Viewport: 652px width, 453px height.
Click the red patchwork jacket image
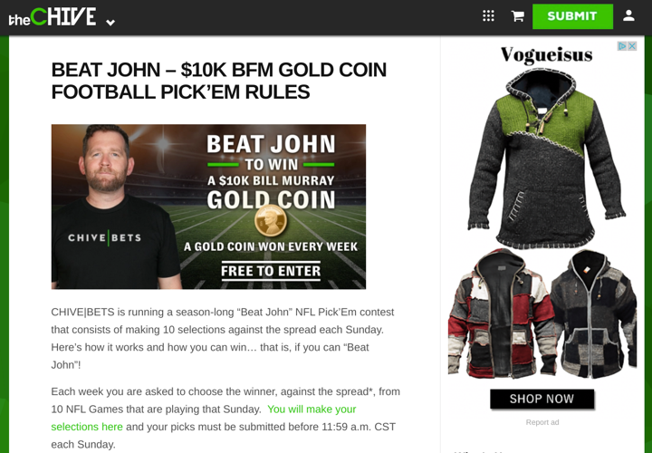click(500, 313)
